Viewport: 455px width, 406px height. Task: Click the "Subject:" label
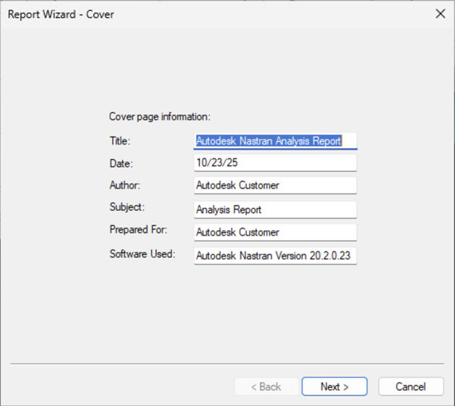point(127,207)
